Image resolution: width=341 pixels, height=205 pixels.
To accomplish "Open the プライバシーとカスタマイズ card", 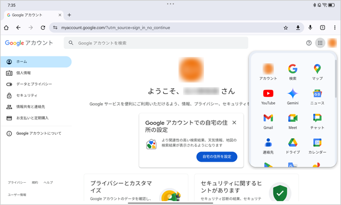I will (x=136, y=187).
